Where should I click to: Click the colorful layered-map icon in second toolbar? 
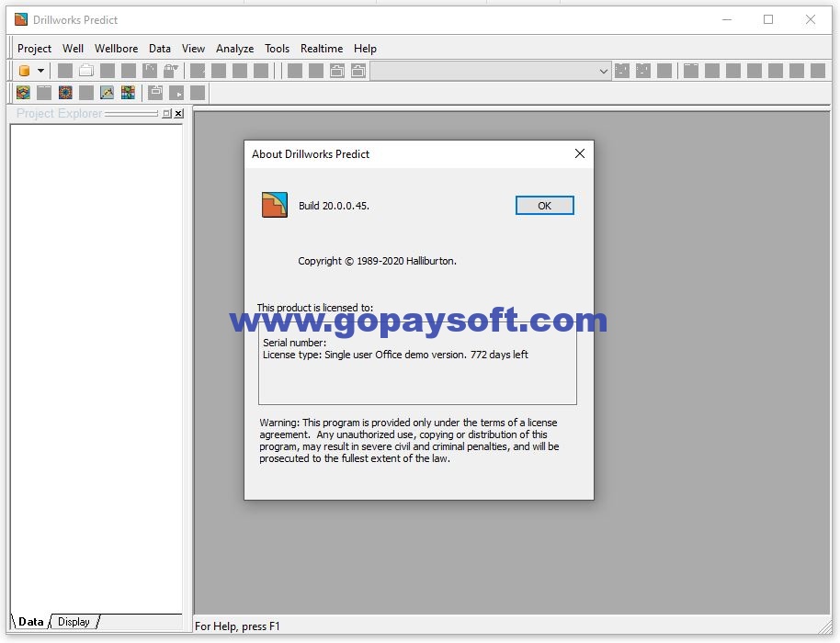point(23,93)
